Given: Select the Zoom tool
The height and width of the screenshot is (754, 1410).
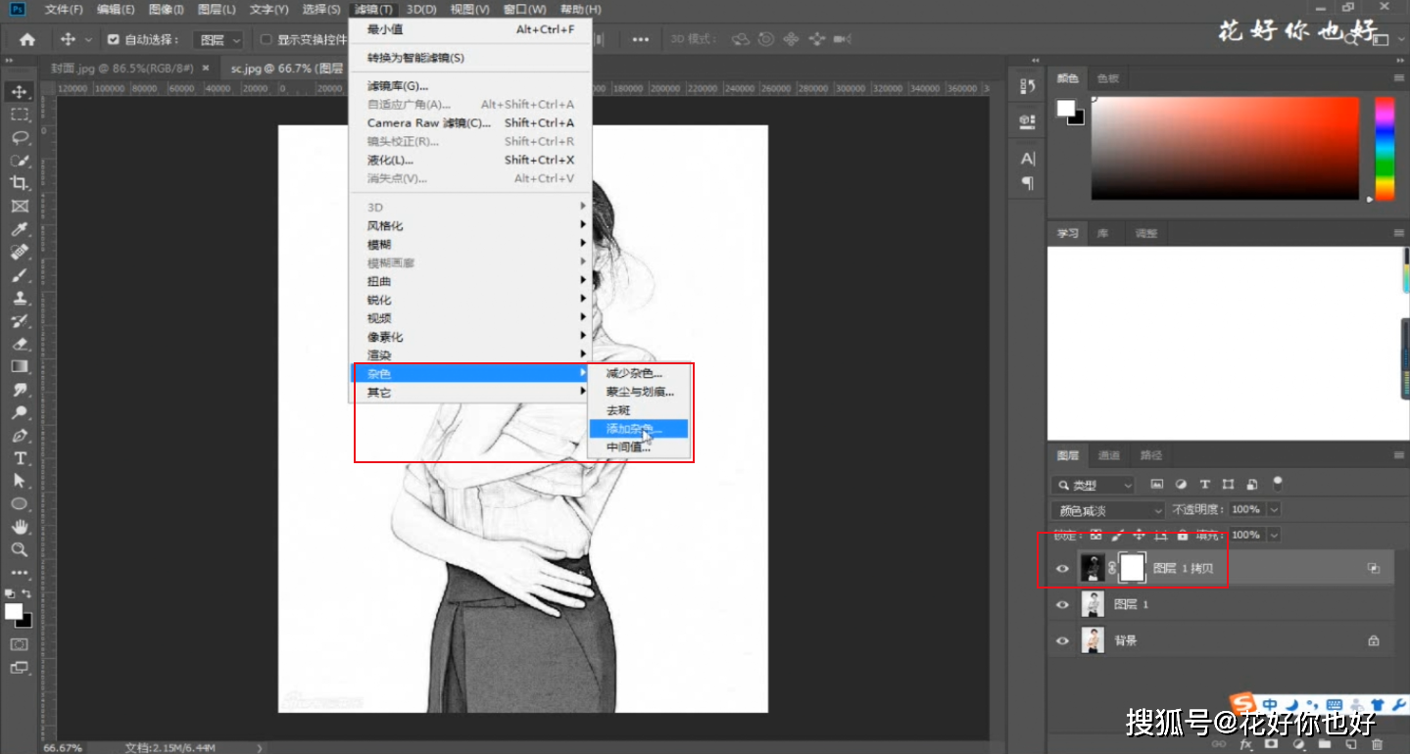Looking at the screenshot, I should 20,549.
